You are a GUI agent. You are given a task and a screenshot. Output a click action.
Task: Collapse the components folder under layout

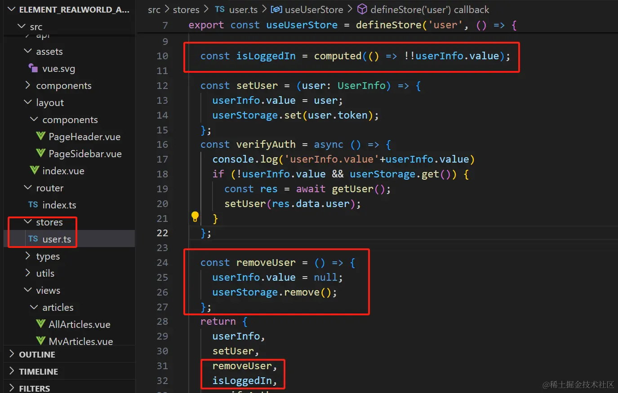click(34, 119)
